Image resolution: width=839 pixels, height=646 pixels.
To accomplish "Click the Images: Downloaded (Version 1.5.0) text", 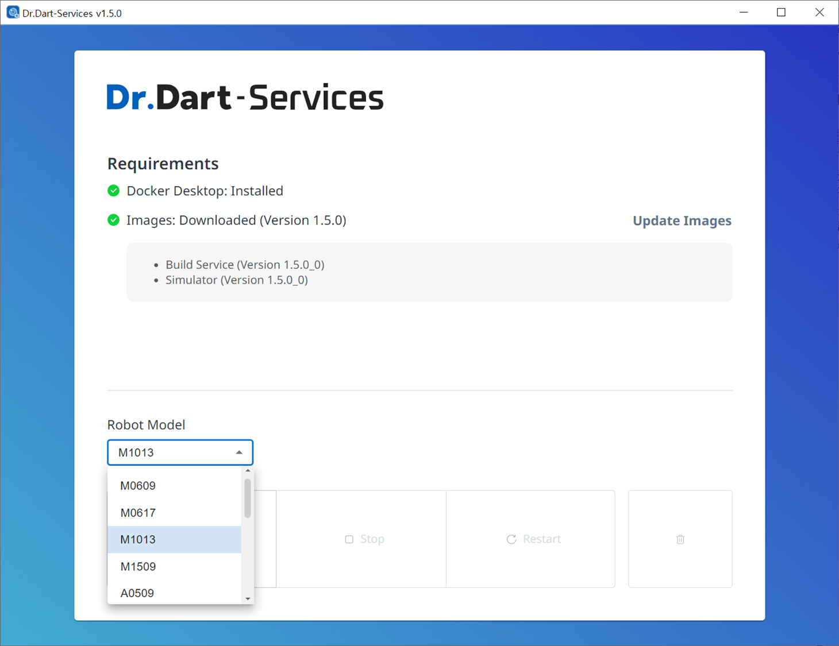I will click(236, 221).
